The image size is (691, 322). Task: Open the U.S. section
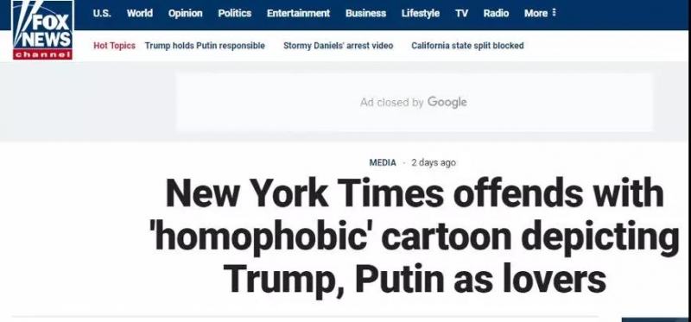pyautogui.click(x=102, y=13)
